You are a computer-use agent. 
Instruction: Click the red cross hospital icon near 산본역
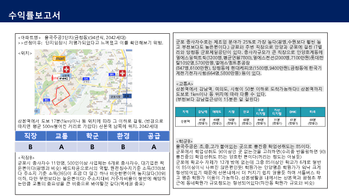[67, 70]
